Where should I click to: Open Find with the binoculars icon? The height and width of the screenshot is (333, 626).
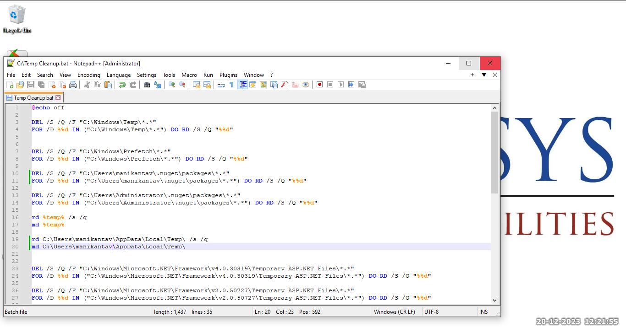tap(147, 85)
